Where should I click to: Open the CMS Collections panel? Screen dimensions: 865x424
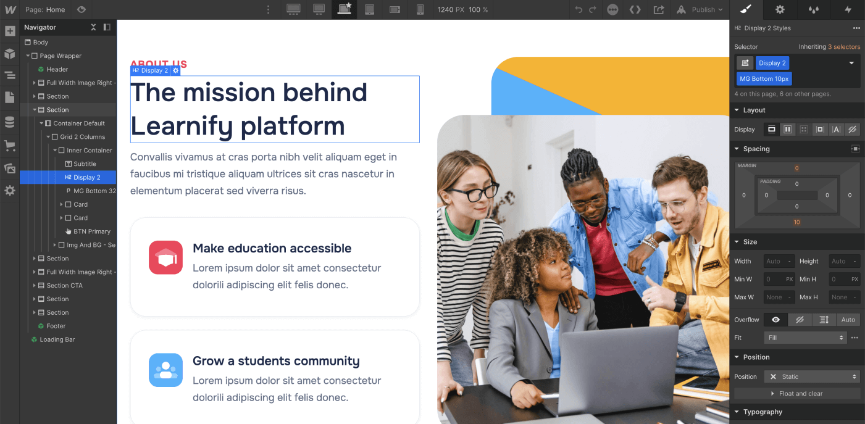pyautogui.click(x=10, y=122)
